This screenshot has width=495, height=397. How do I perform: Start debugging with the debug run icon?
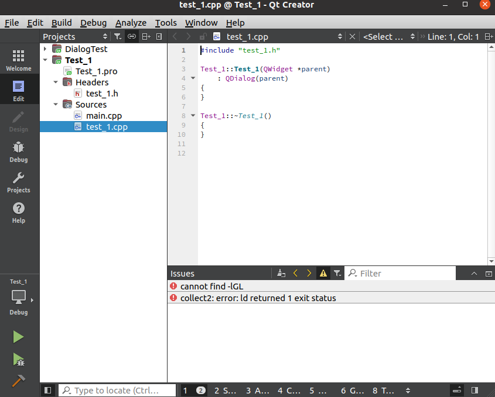(x=18, y=360)
